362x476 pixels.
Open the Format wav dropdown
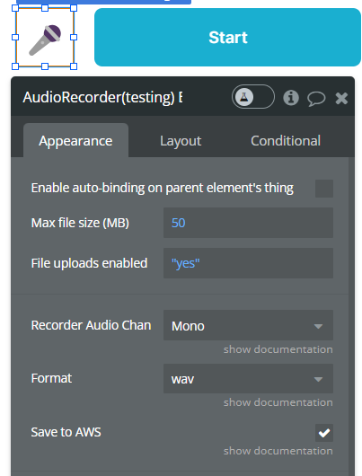[248, 378]
